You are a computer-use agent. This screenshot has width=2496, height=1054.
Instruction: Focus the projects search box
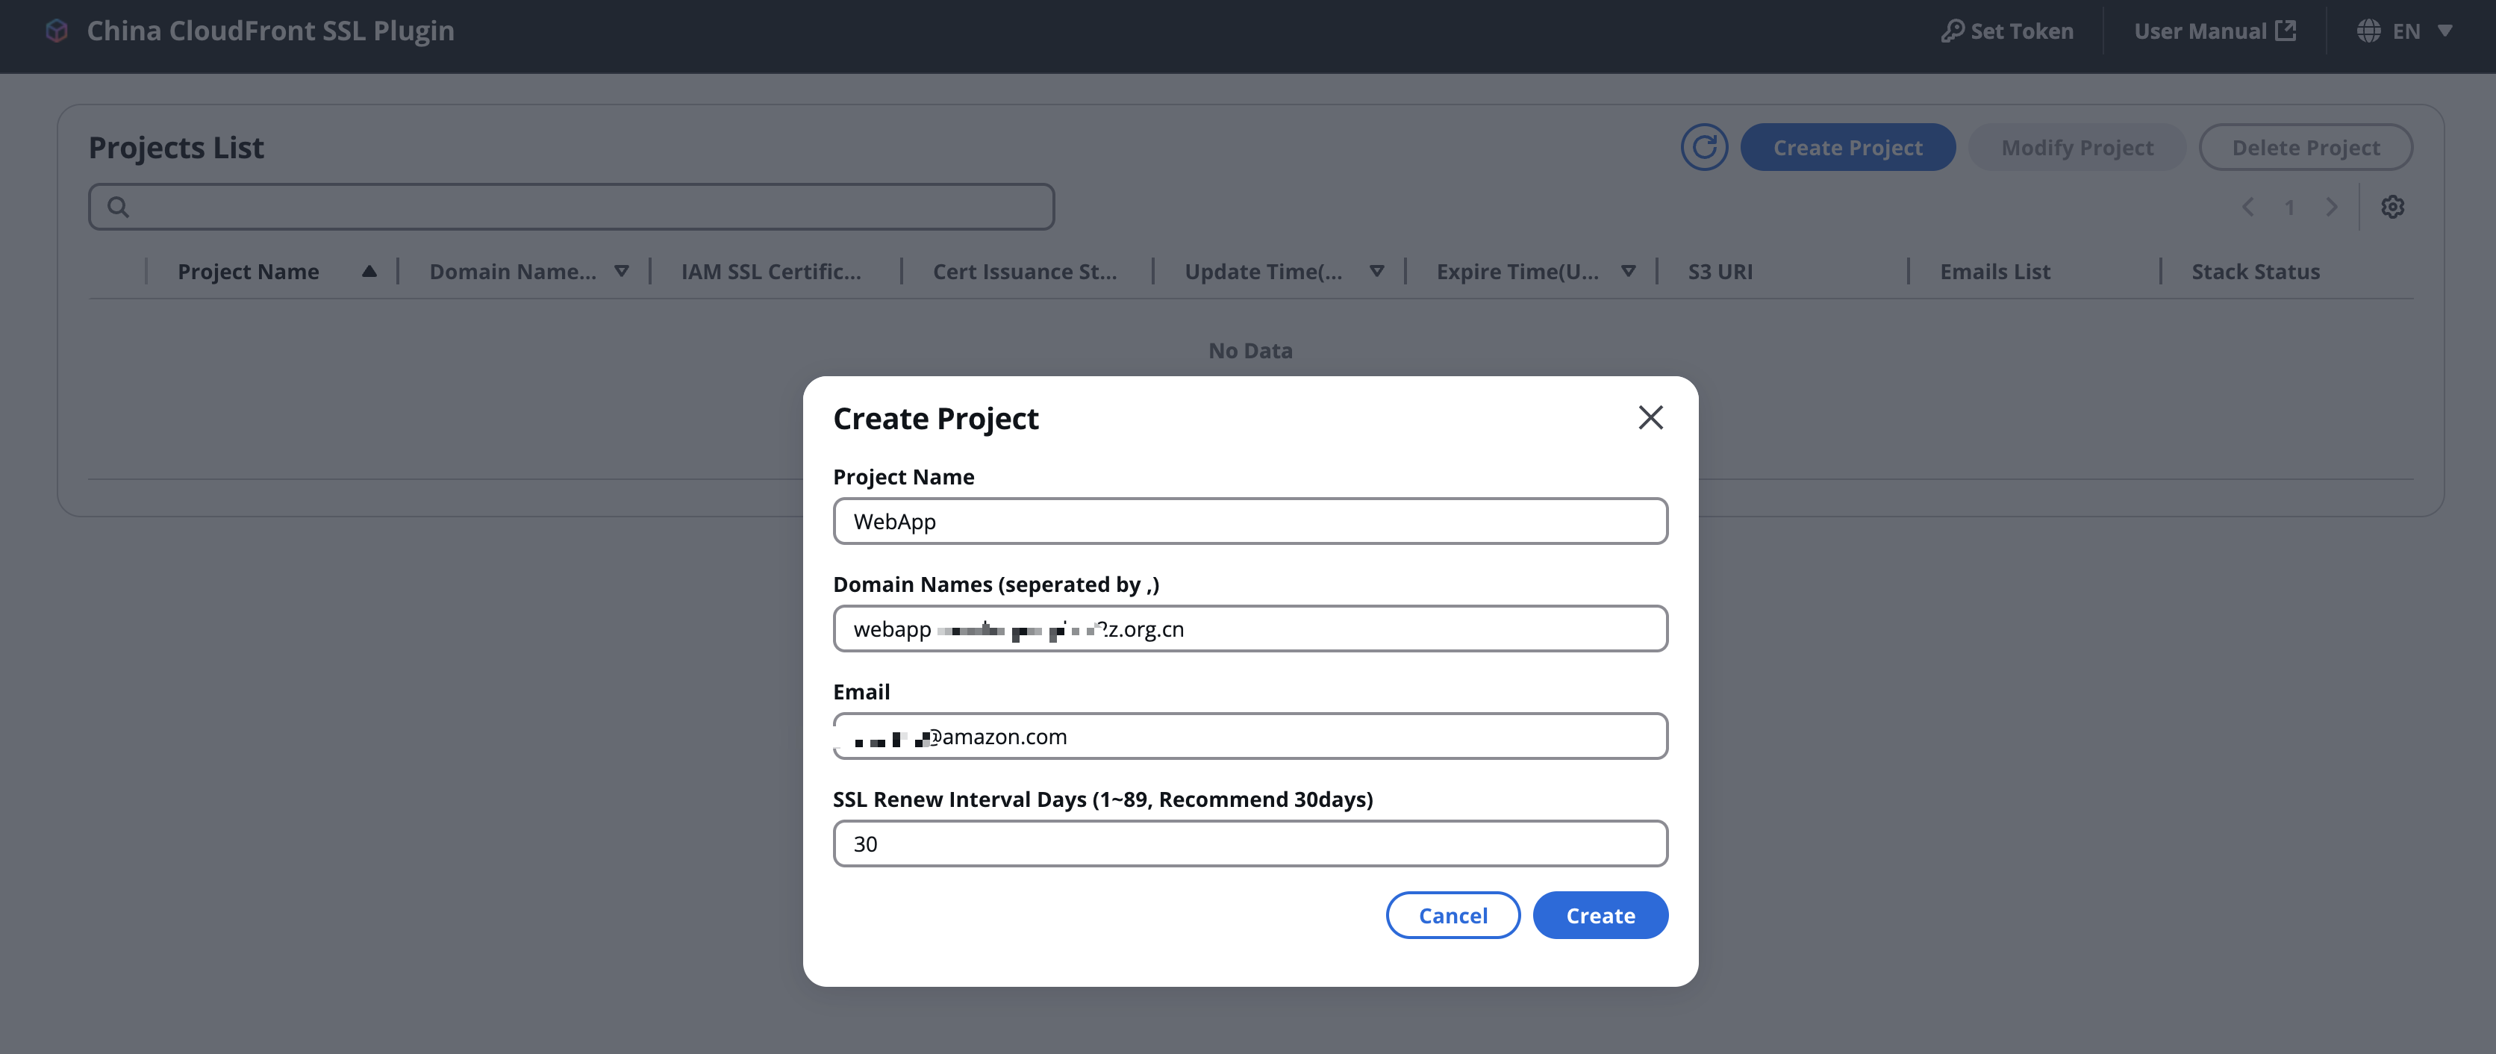point(572,206)
